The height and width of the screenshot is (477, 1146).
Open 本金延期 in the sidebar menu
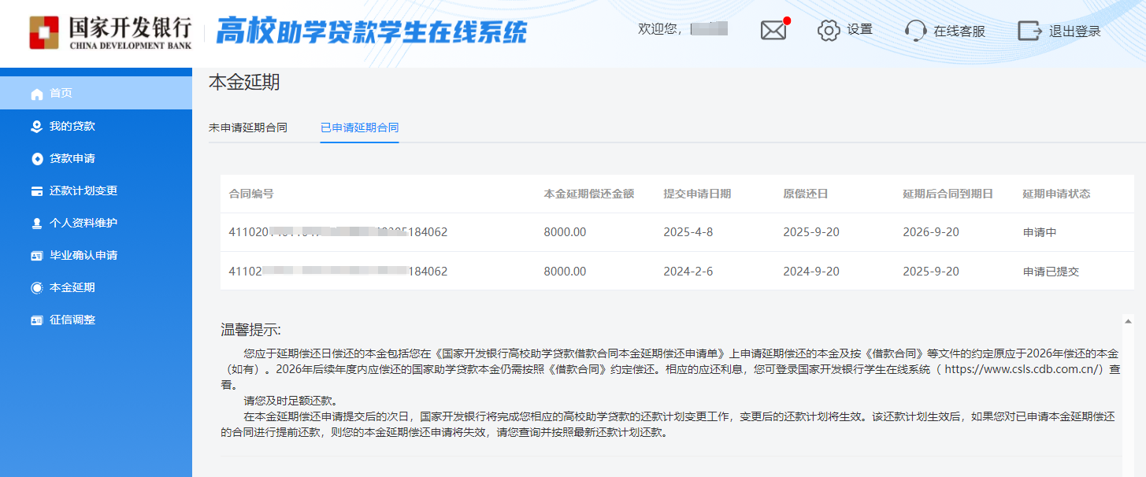coord(72,287)
